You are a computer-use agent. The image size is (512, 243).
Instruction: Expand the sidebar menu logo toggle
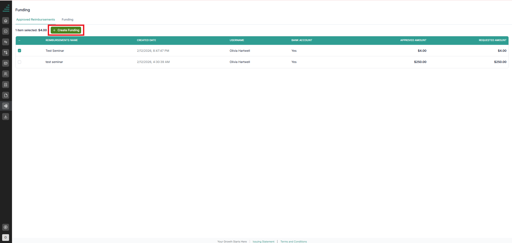(6, 8)
